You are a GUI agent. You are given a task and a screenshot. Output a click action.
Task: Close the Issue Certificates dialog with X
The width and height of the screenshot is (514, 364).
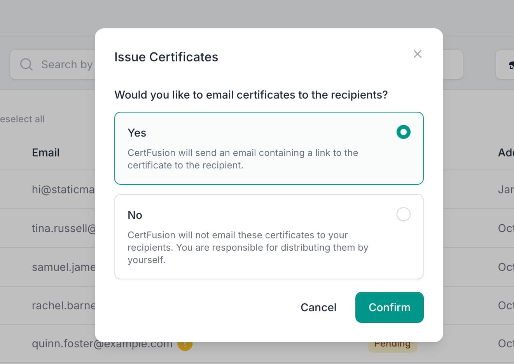[x=417, y=54]
